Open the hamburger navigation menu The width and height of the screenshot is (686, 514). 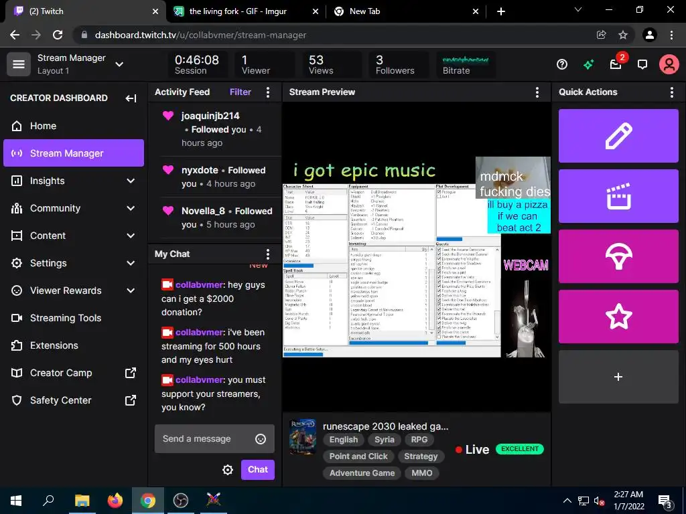(18, 64)
